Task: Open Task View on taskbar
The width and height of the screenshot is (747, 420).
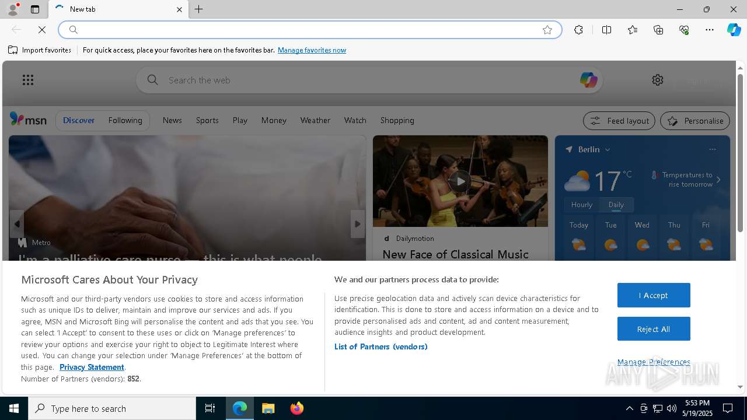Action: pyautogui.click(x=210, y=408)
